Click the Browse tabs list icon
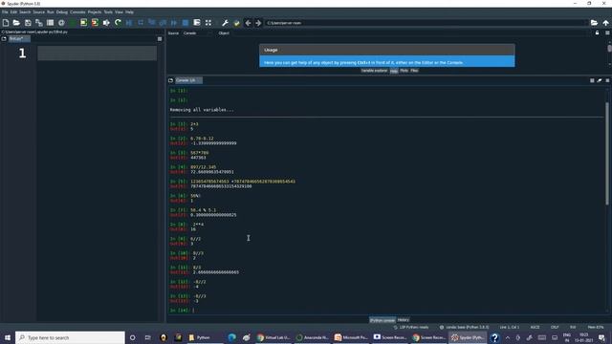Image resolution: width=612 pixels, height=344 pixels. point(50,23)
